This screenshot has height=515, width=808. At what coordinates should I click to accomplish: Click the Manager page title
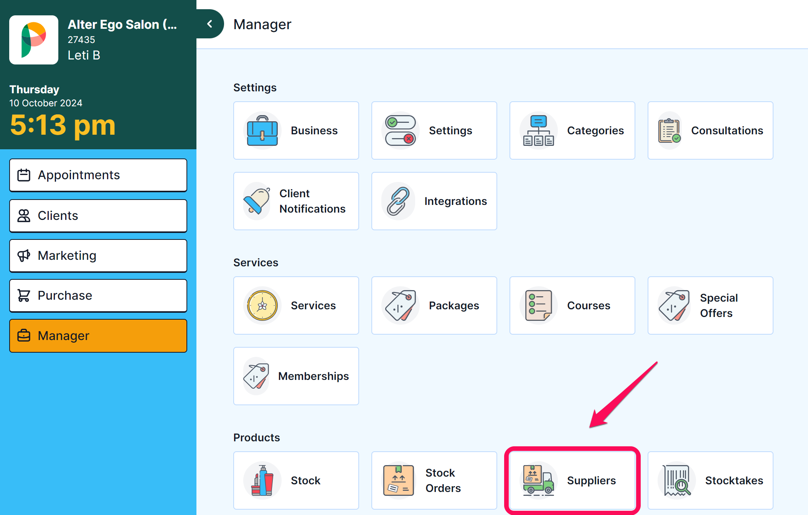tap(262, 24)
